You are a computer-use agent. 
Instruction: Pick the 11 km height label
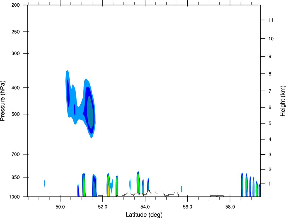[271, 20]
